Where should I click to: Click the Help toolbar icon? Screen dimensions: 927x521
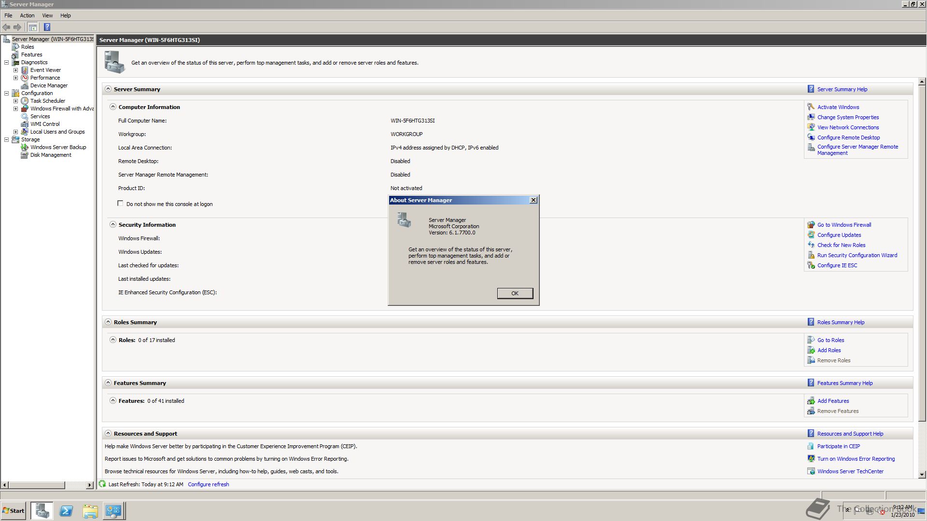pos(47,27)
